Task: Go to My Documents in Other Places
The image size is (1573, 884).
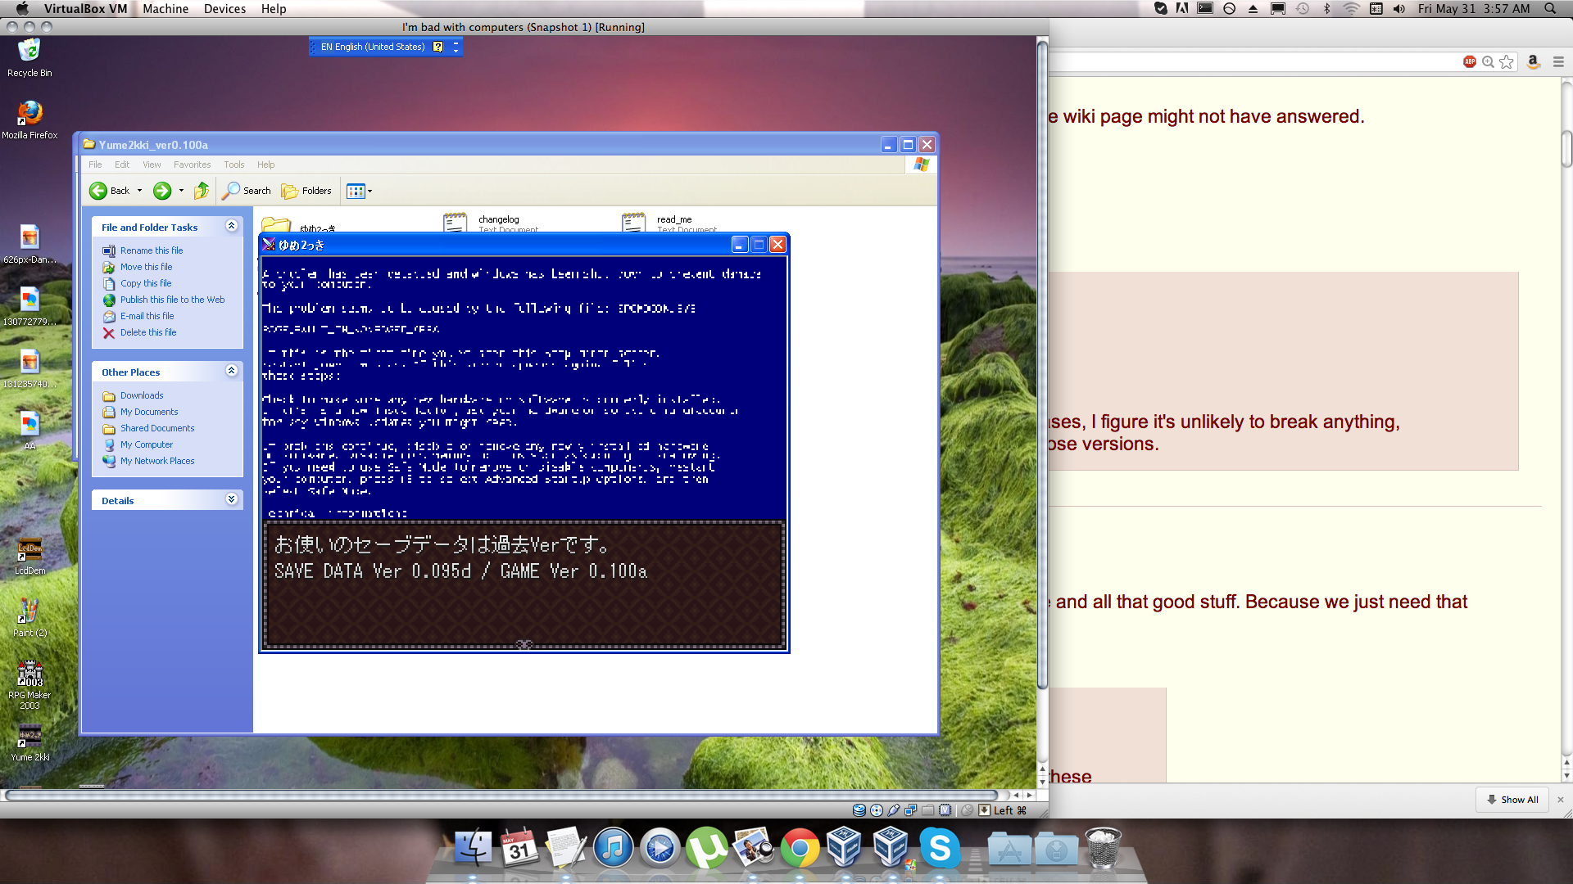Action: tap(149, 412)
